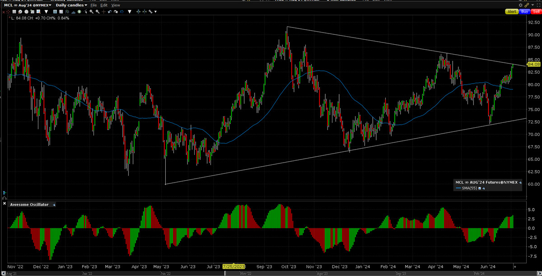Click the small icon beside Awesome Oscillator label
This screenshot has width=542, height=276.
53,205
